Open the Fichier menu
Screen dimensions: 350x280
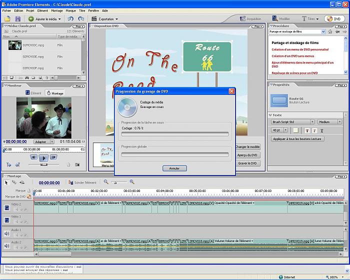pos(6,10)
